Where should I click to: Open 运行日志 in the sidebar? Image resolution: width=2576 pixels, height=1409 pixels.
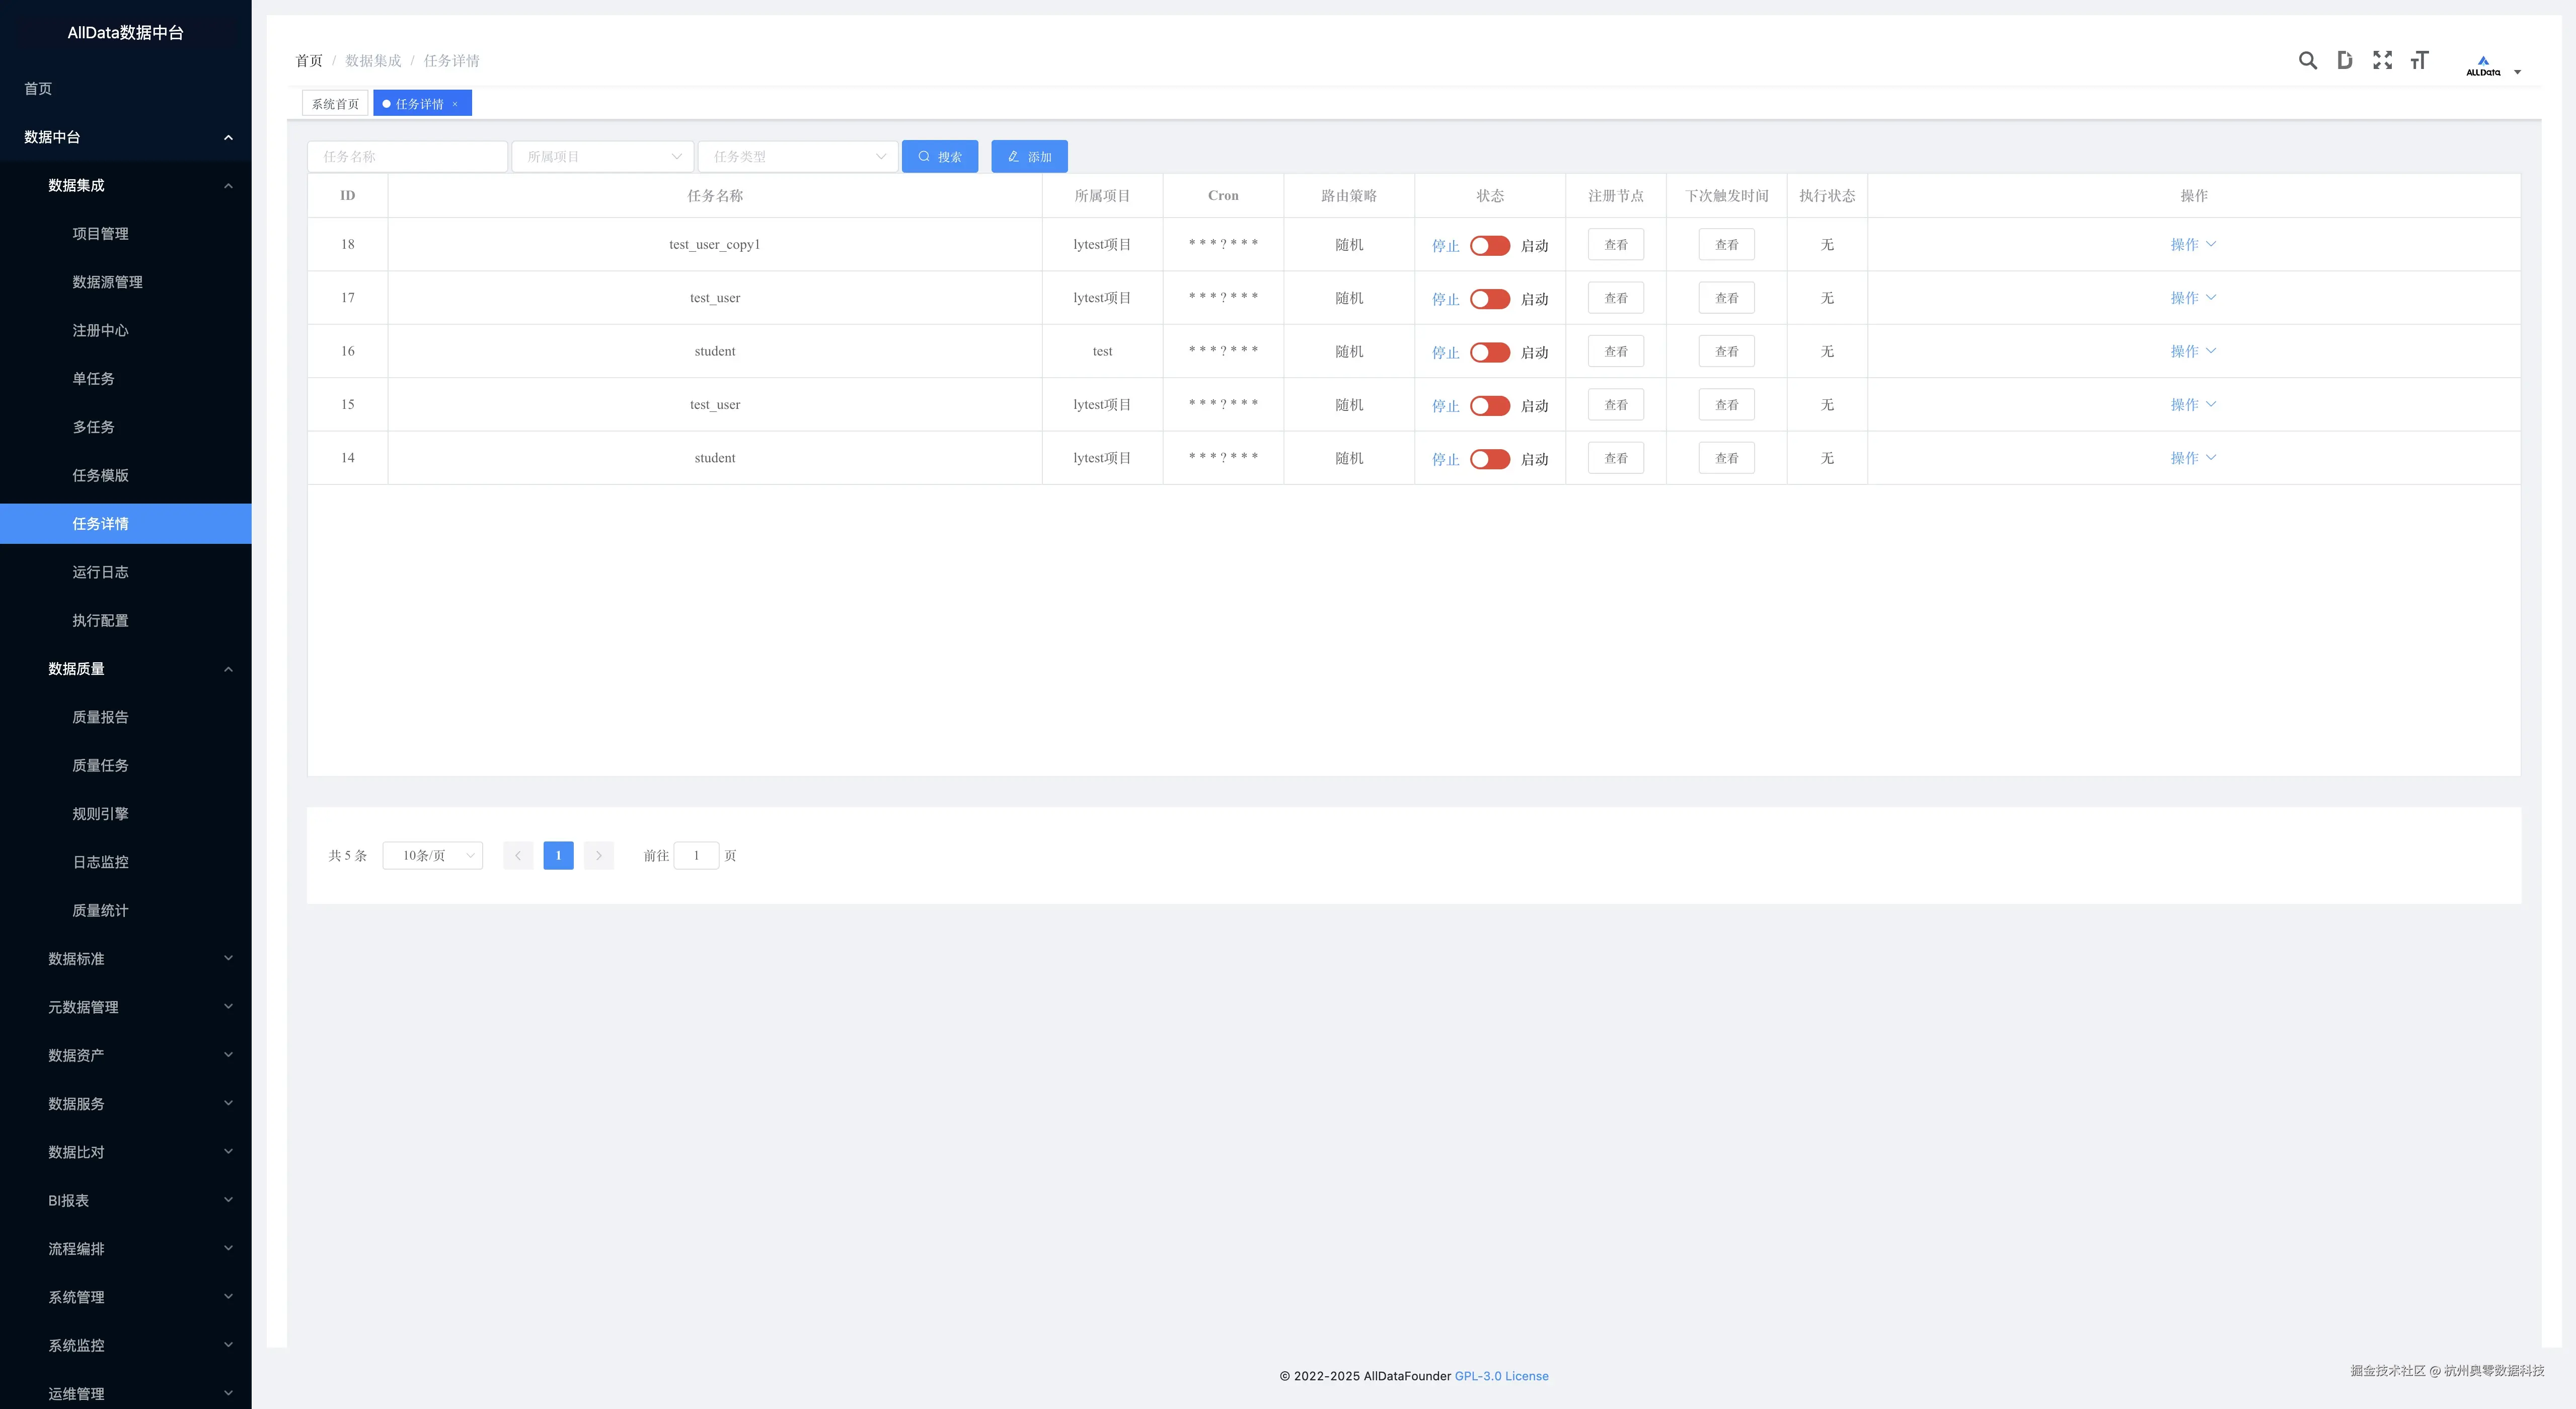click(x=100, y=573)
